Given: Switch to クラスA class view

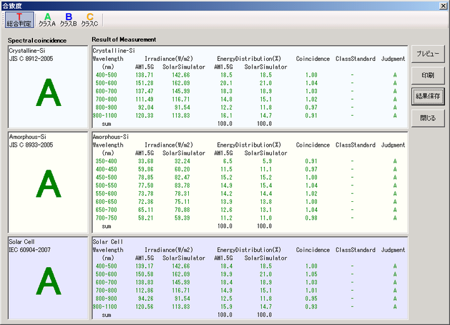Looking at the screenshot, I should click(47, 20).
